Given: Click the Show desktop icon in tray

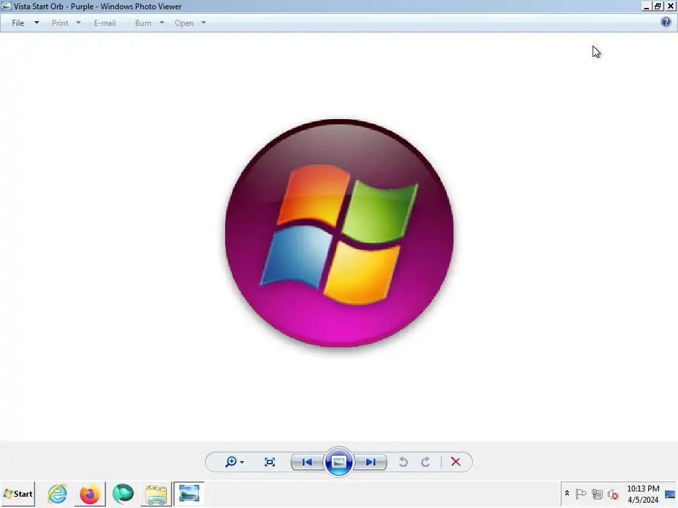Looking at the screenshot, I should [670, 493].
